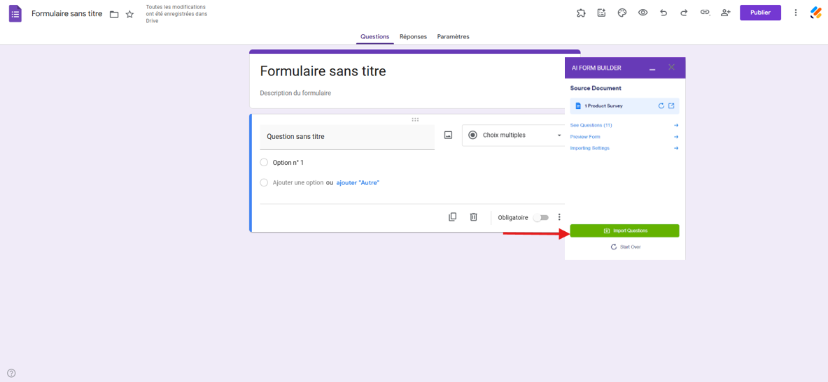Open 1 Product Survey in new window

click(x=671, y=106)
